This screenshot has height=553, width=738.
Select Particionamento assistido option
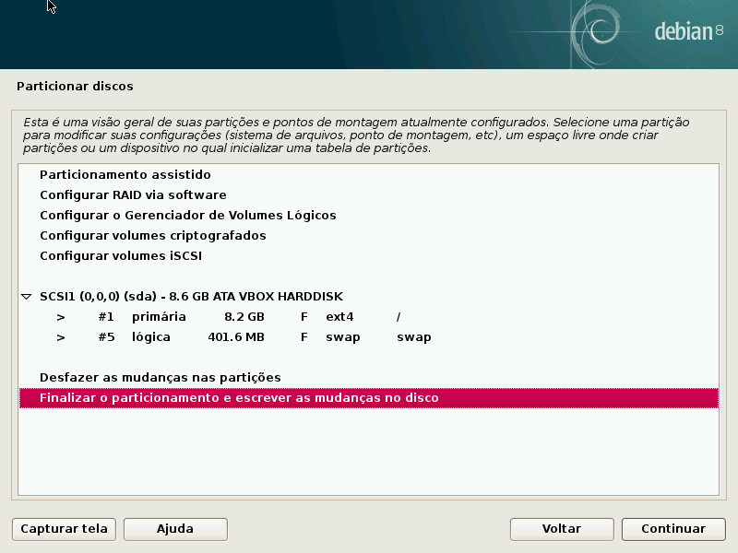[x=125, y=174]
